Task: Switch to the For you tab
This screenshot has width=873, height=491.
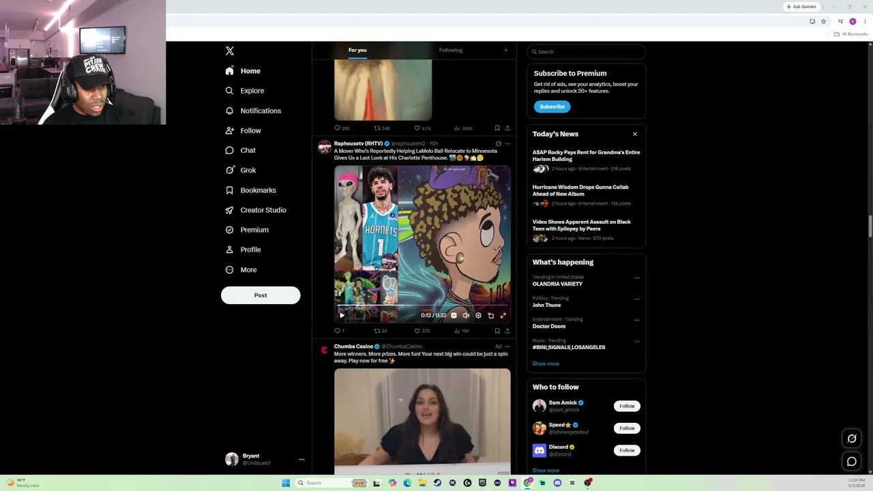Action: click(357, 50)
